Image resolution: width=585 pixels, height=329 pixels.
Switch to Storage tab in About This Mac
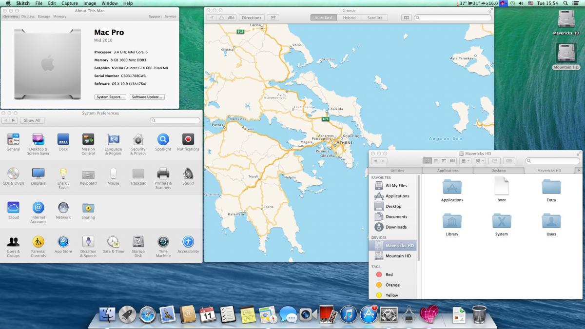pos(44,17)
